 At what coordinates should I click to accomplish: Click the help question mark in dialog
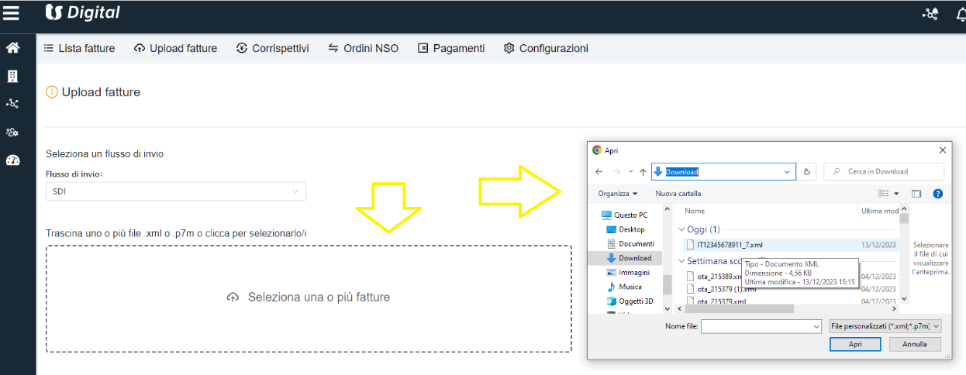pyautogui.click(x=937, y=194)
